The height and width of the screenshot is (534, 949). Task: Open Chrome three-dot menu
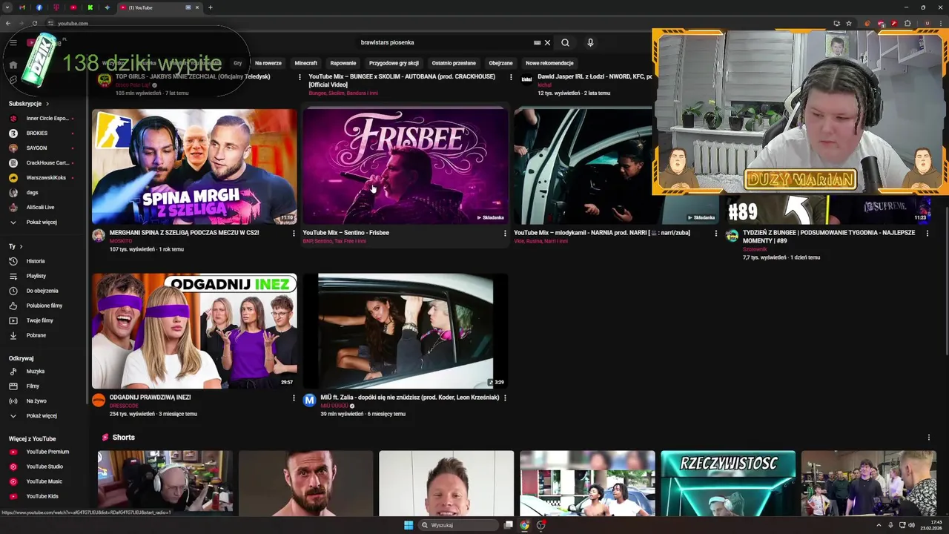(940, 23)
